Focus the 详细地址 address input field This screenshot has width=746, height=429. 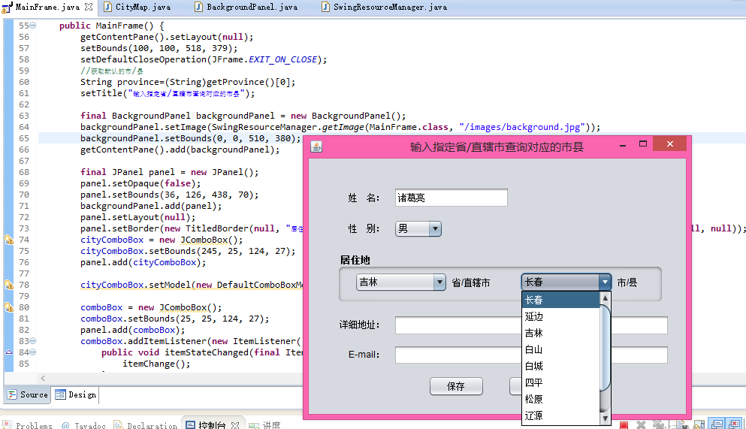pos(531,325)
